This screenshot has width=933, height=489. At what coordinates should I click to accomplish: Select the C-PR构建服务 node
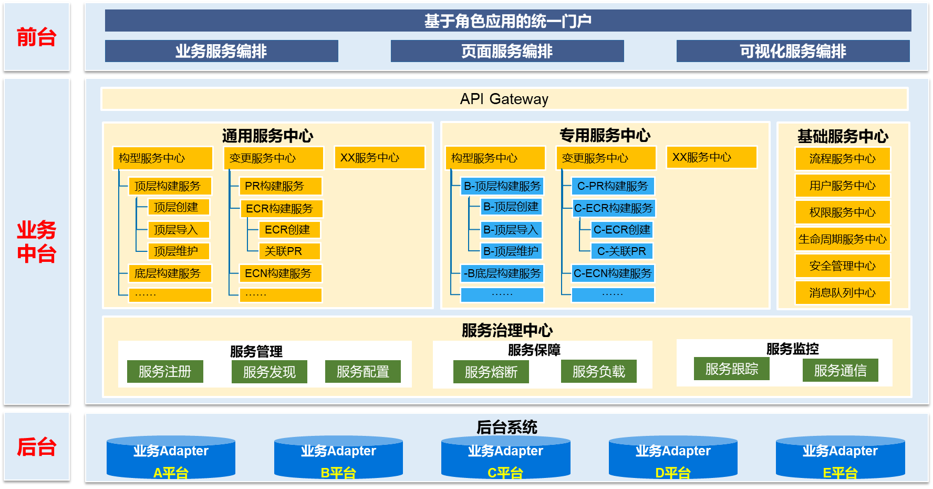pos(613,186)
